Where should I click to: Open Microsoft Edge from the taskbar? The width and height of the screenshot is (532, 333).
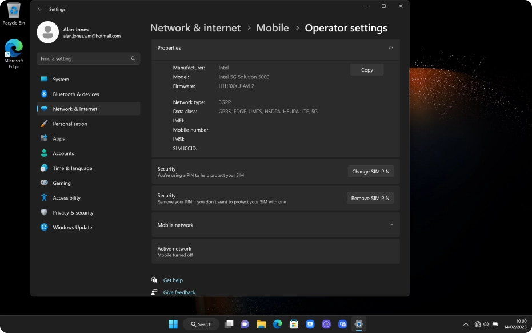pyautogui.click(x=277, y=324)
